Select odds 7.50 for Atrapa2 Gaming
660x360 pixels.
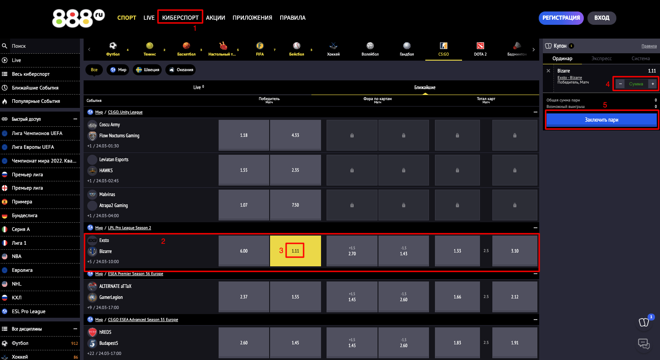(x=295, y=205)
